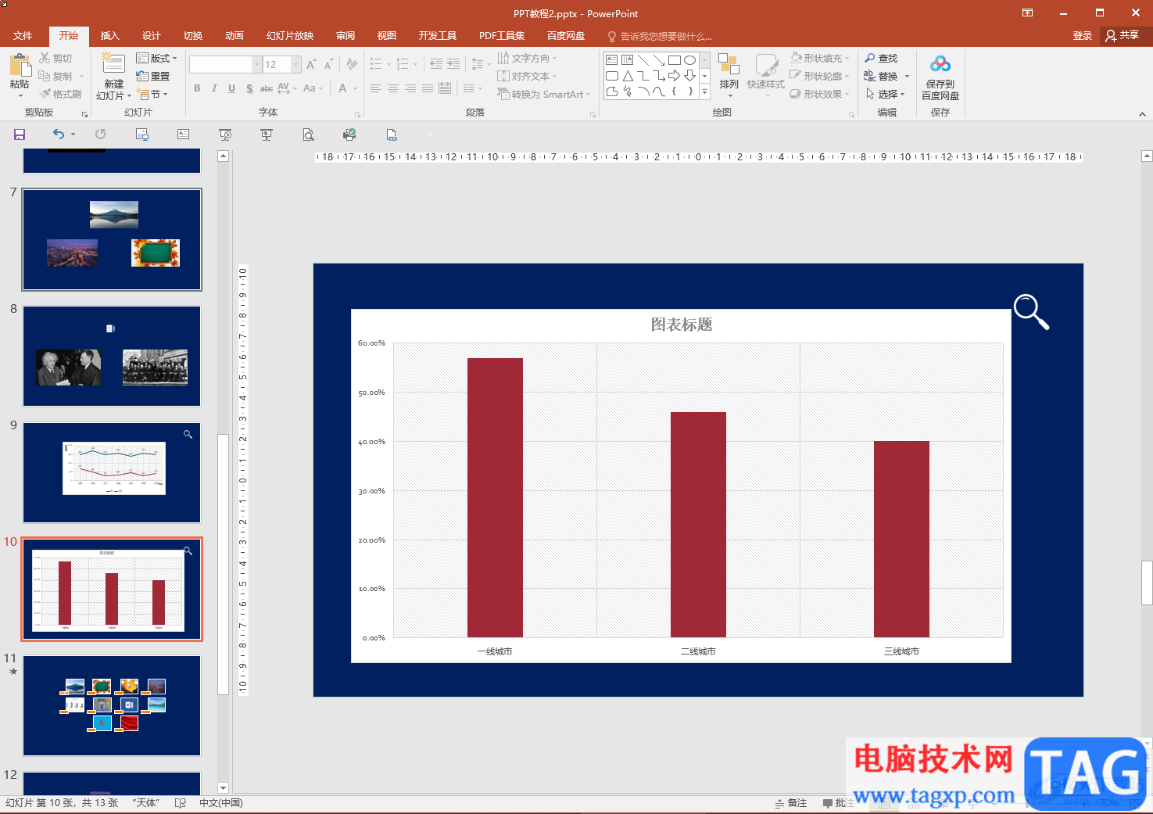Click Convert to SmartArt button
This screenshot has height=814, width=1153.
coord(543,94)
